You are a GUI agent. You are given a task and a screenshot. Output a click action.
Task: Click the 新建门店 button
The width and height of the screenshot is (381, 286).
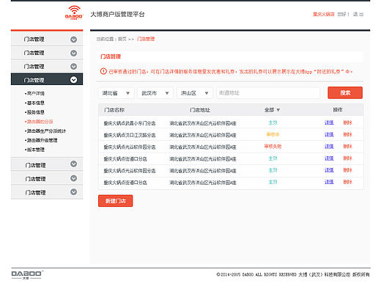tap(116, 201)
